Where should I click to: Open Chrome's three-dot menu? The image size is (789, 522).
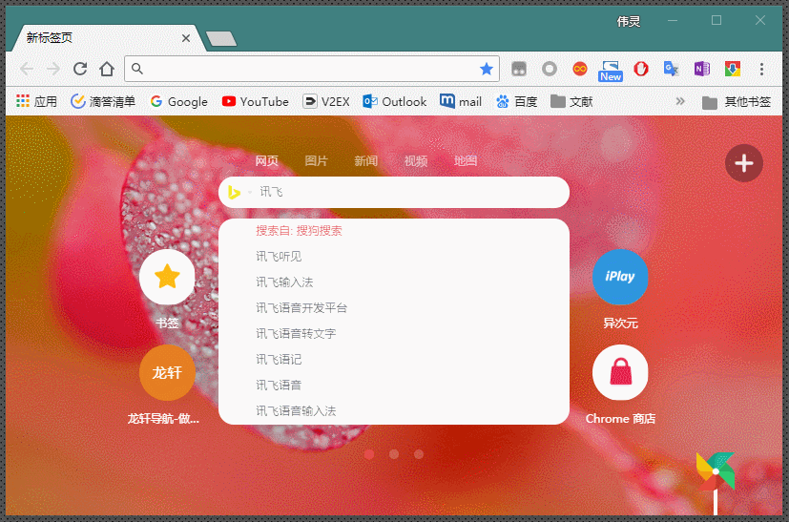click(761, 69)
